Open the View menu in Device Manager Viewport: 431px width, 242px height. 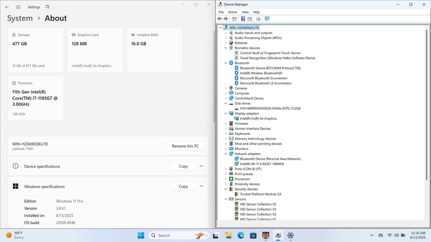click(245, 12)
